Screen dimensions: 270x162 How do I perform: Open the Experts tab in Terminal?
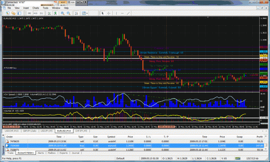64,153
